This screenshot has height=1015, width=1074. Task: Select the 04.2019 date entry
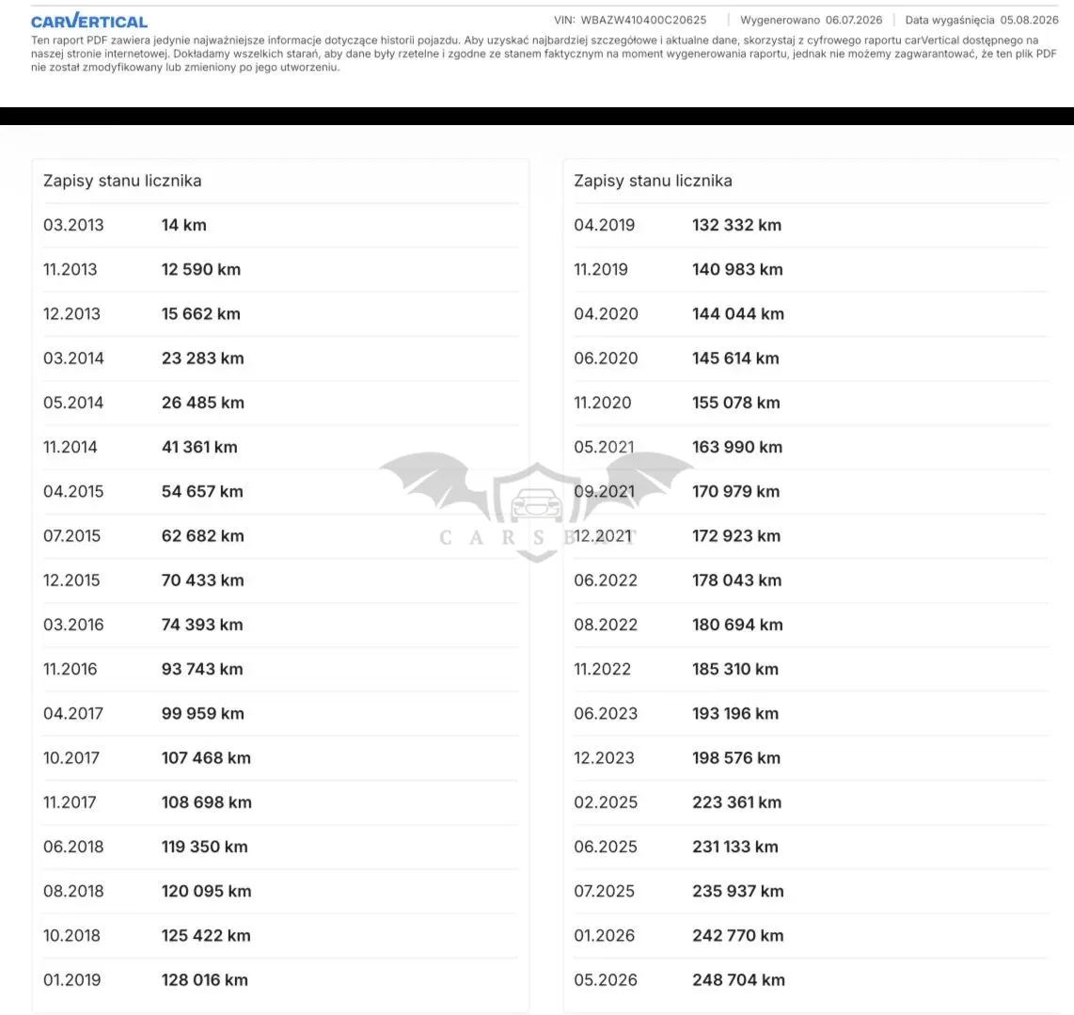click(x=604, y=225)
